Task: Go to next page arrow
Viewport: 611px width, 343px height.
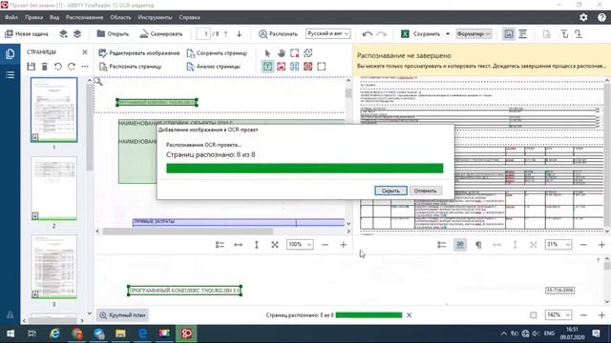Action: point(240,34)
